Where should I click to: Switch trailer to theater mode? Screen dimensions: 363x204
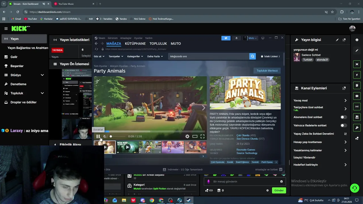pos(195,136)
